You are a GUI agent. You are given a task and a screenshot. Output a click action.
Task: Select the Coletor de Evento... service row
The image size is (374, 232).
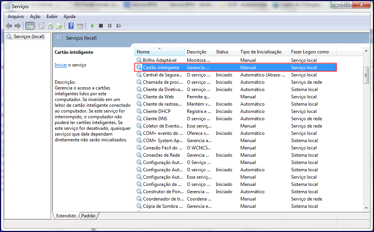pyautogui.click(x=236, y=126)
